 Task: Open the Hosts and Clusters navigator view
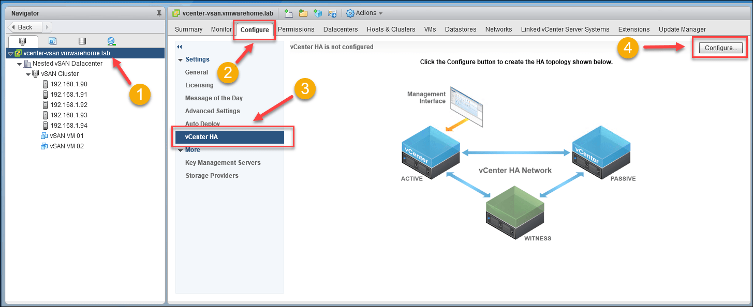23,41
